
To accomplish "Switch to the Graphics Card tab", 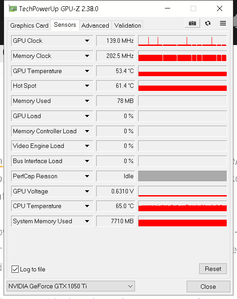I will (x=29, y=25).
